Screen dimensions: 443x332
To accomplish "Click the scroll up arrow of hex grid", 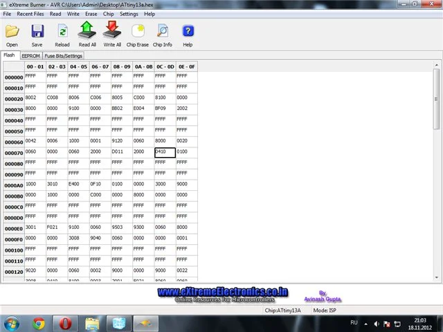I will (x=437, y=65).
